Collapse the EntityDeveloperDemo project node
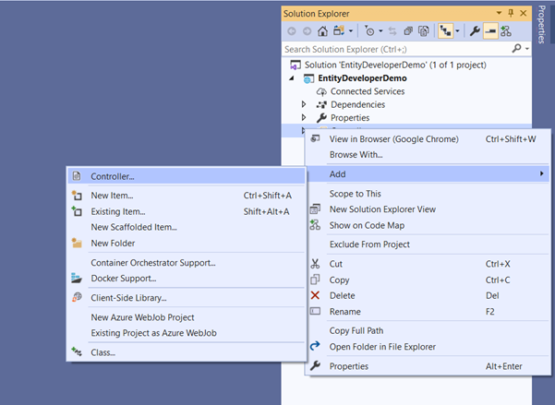 coord(292,78)
